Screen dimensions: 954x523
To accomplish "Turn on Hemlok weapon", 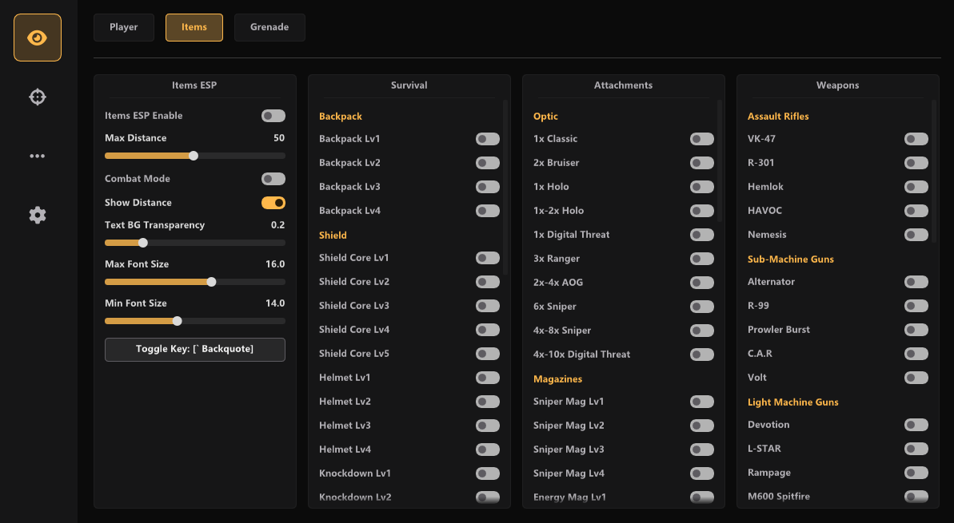I will coord(916,187).
